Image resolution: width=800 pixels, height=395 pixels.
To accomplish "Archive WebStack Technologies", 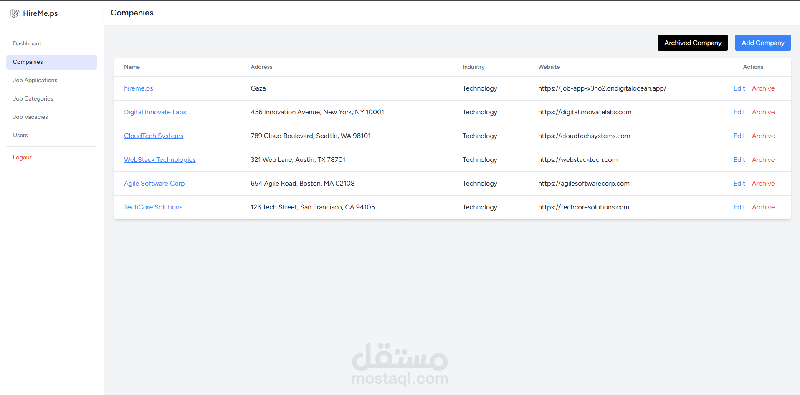I will coord(763,160).
